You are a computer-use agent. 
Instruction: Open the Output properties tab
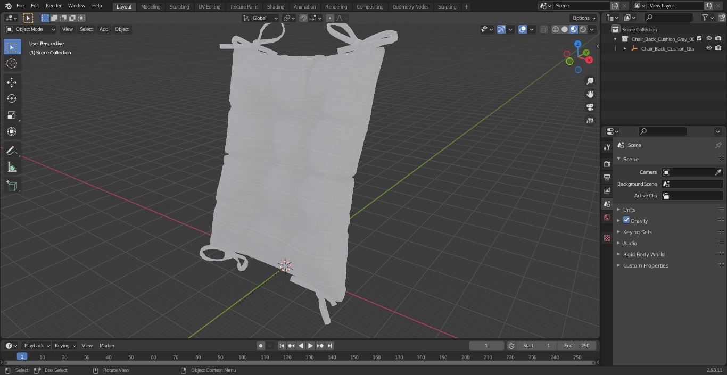(x=607, y=177)
